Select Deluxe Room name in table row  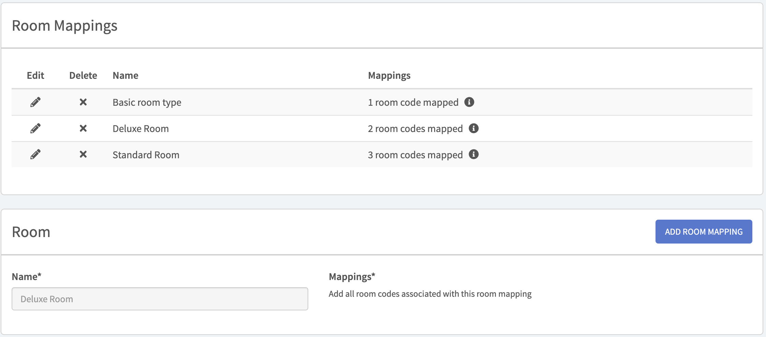(x=141, y=129)
